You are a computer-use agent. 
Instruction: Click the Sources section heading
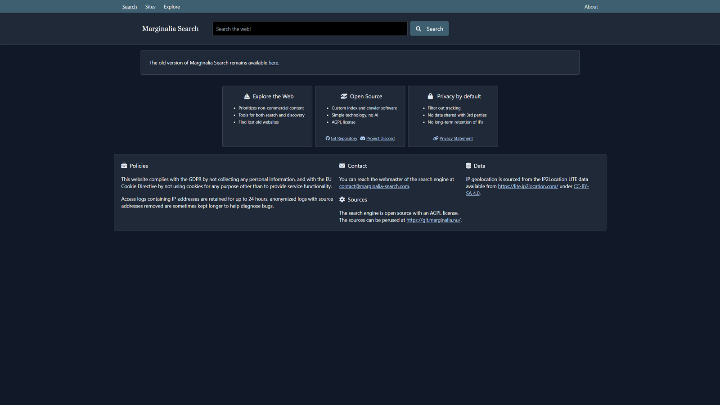[x=357, y=200]
